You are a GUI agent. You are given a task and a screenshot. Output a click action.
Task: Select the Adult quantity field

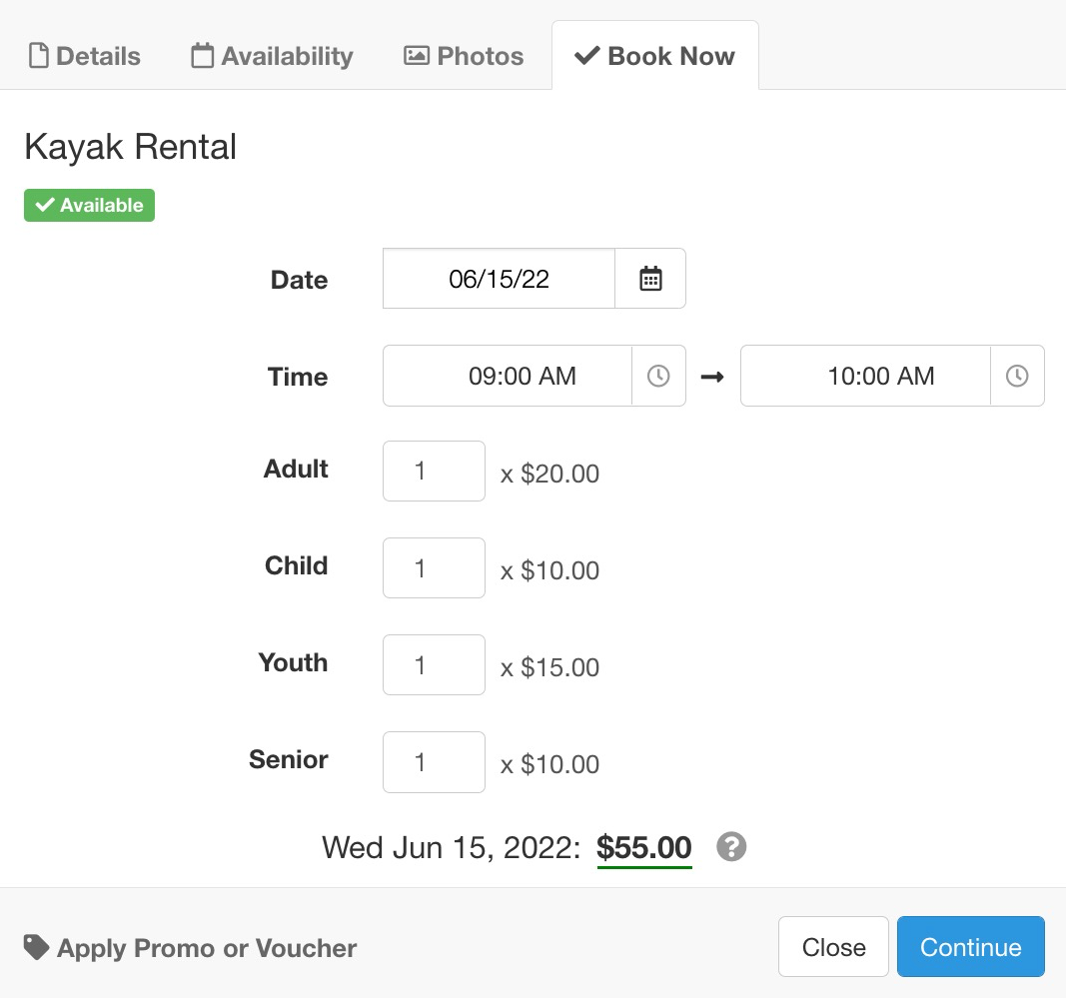tap(434, 472)
